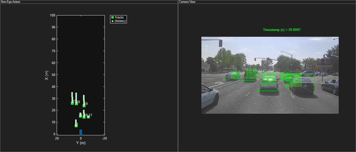Click the track marker labeled 18
This screenshot has height=152, width=356.
(x=84, y=117)
